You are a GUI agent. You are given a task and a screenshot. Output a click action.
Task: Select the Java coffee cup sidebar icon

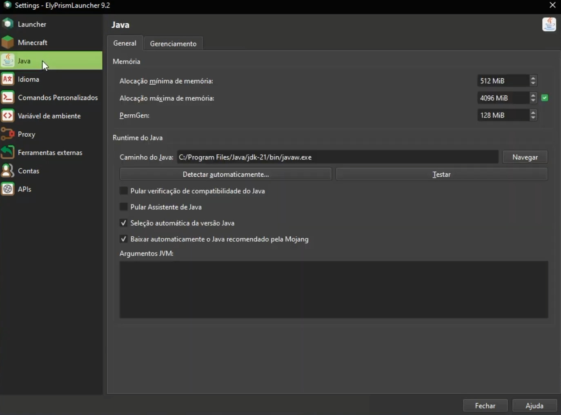point(8,60)
